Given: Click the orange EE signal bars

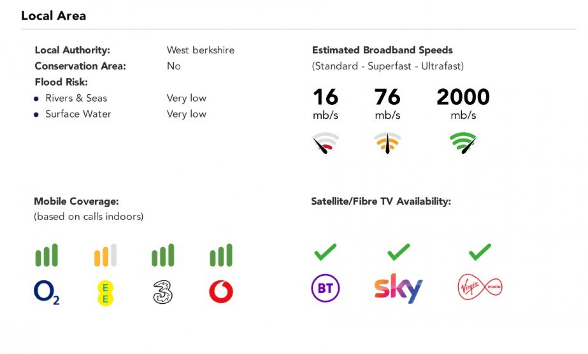Looking at the screenshot, I should tap(105, 255).
